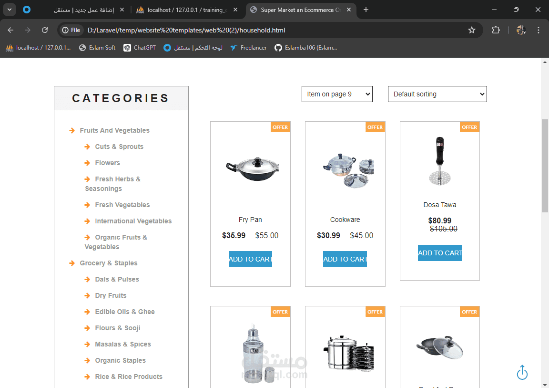Open the Eslam Soft bookmark
The width and height of the screenshot is (549, 388).
pyautogui.click(x=97, y=48)
